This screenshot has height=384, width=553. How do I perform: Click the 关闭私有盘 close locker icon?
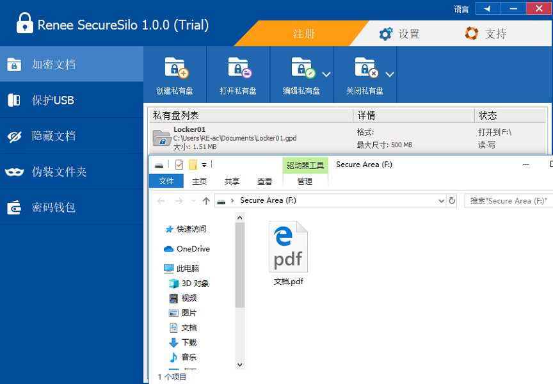tap(367, 68)
